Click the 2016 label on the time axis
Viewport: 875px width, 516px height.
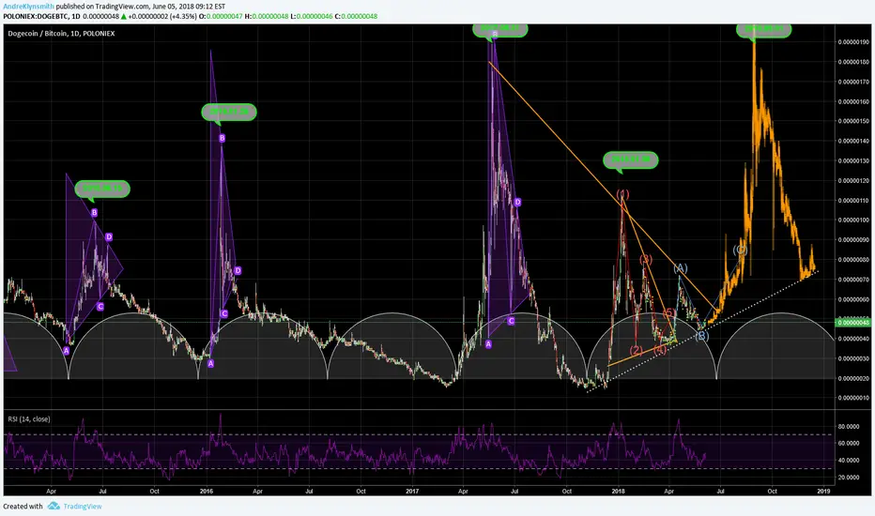click(x=207, y=492)
